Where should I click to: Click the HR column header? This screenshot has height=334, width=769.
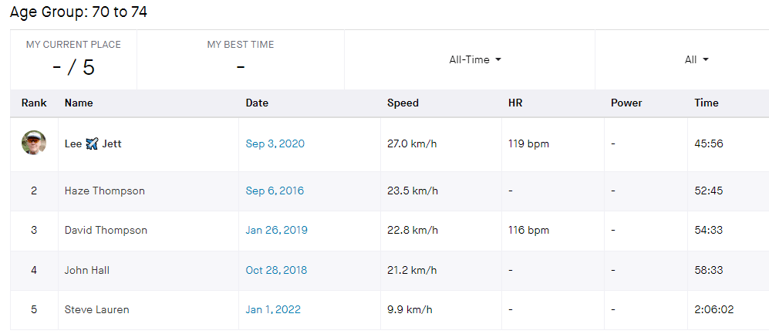coord(515,103)
